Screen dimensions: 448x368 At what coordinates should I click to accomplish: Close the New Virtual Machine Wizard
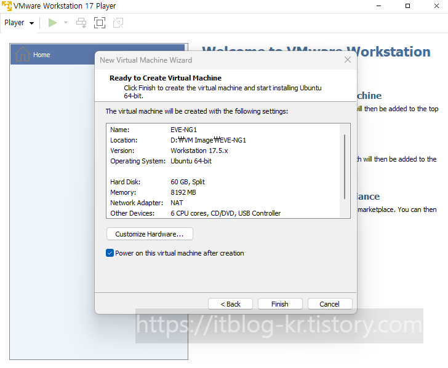[348, 60]
